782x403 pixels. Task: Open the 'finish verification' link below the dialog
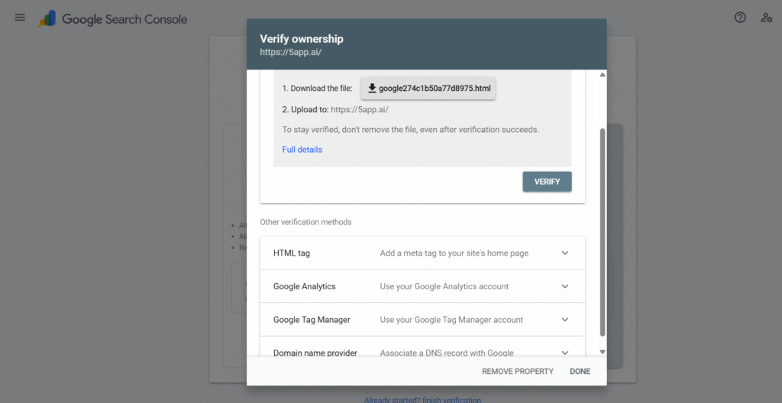click(446, 399)
